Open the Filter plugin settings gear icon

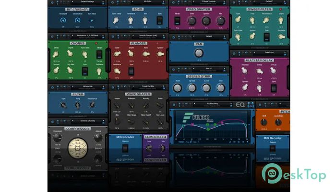[52, 87]
